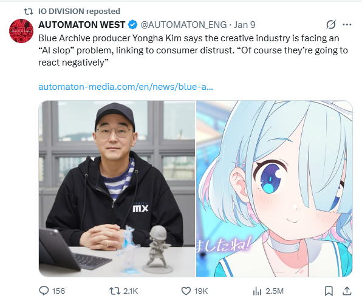Viewport: 362px width, 301px height.
Task: Open view analytics bar chart icon
Action: pyautogui.click(x=257, y=291)
